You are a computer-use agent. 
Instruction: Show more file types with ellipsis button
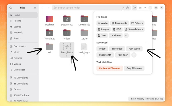[126, 36]
